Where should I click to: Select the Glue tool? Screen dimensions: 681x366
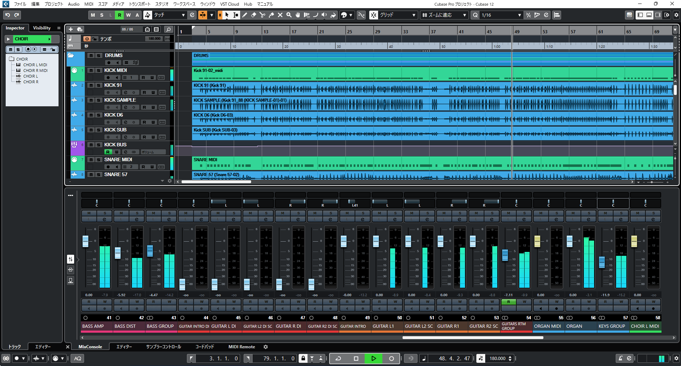pos(271,15)
